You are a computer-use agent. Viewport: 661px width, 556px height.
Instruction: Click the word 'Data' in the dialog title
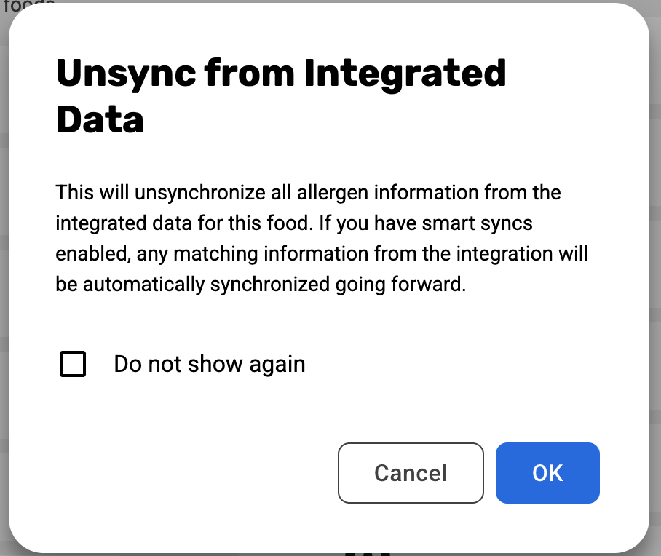100,120
